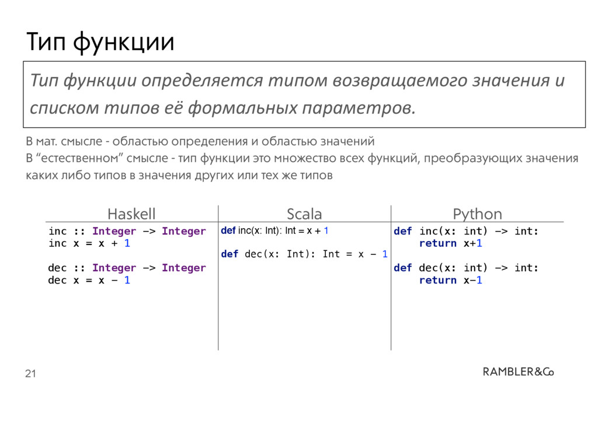The image size is (598, 448).
Task: Click Python line "return x-1"
Action: point(451,281)
